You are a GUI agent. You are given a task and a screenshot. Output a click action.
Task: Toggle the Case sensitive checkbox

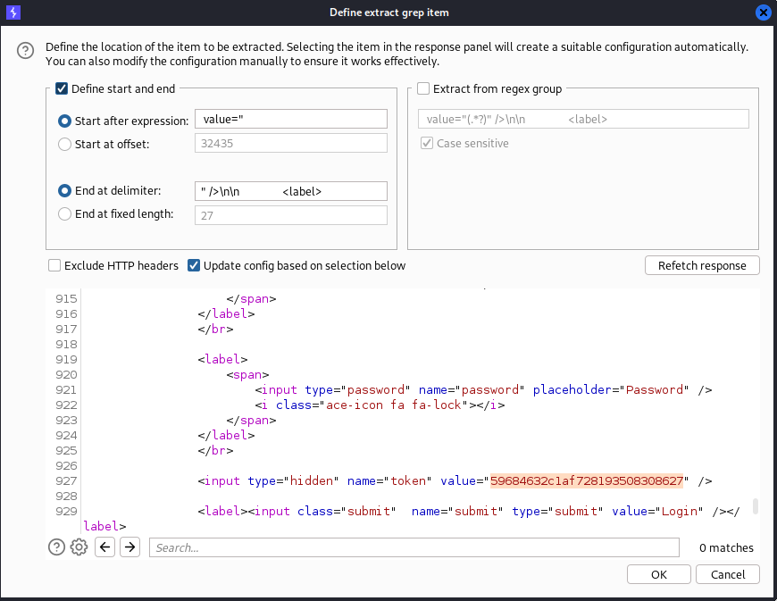[427, 143]
